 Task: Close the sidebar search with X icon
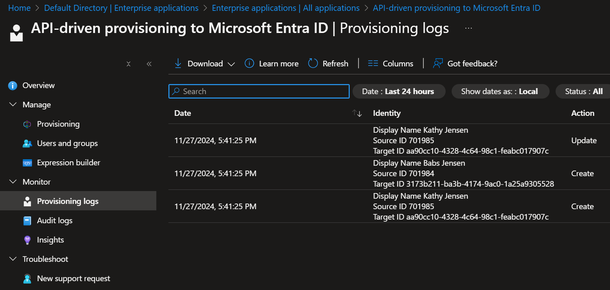click(x=129, y=64)
